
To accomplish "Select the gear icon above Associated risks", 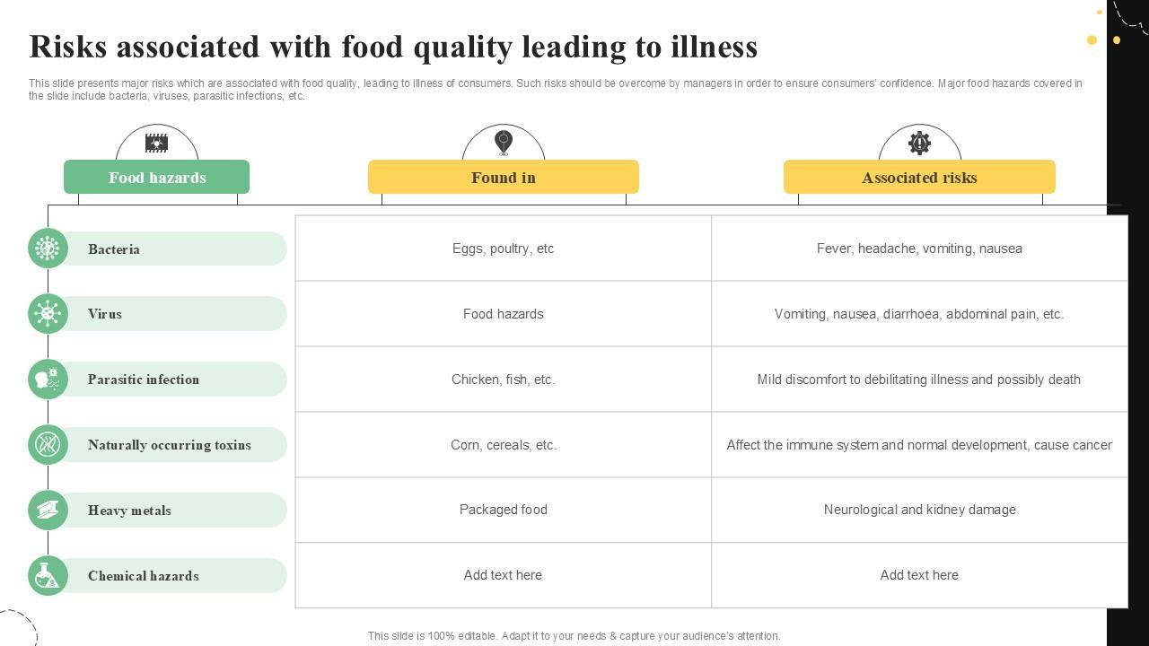I will click(919, 143).
